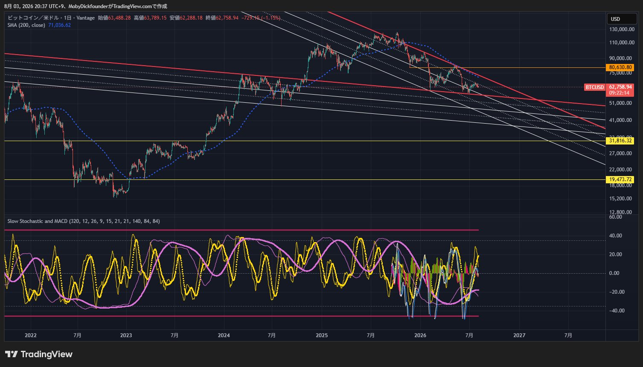643x367 pixels.
Task: Click the 15,200.00 price axis label
Action: pyautogui.click(x=621, y=199)
